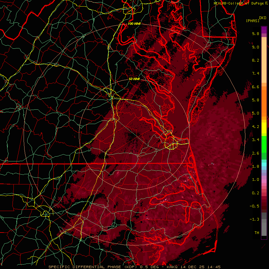The height and width of the screenshot is (269, 269).
Task: Click the 5.8 value on the color scale
Action: tap(256, 100)
